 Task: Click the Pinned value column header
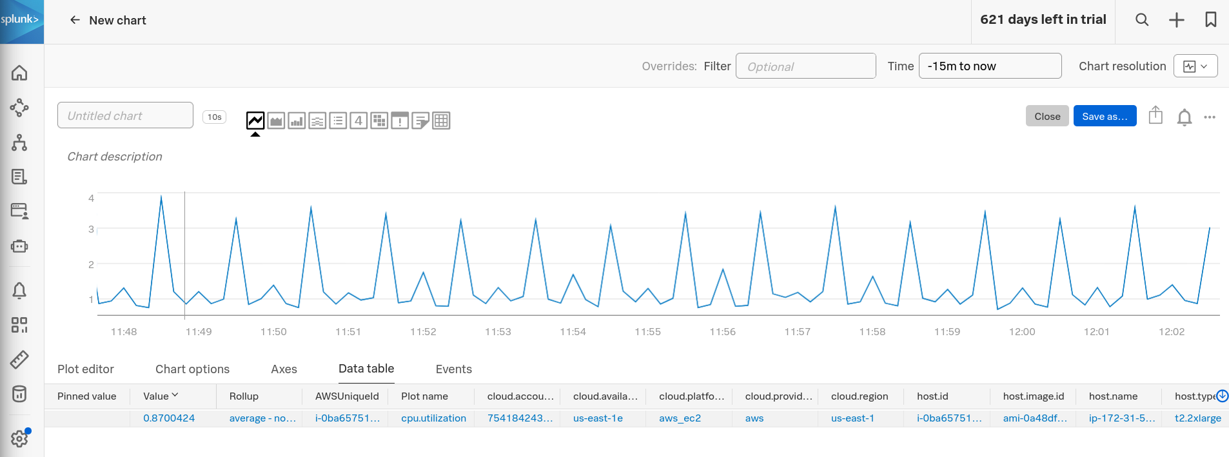(87, 396)
